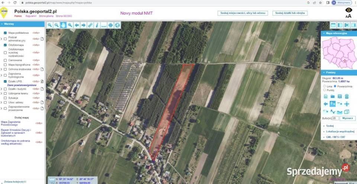Uncheck Ortofotomapa layer
The image size is (357, 184).
tap(5, 45)
